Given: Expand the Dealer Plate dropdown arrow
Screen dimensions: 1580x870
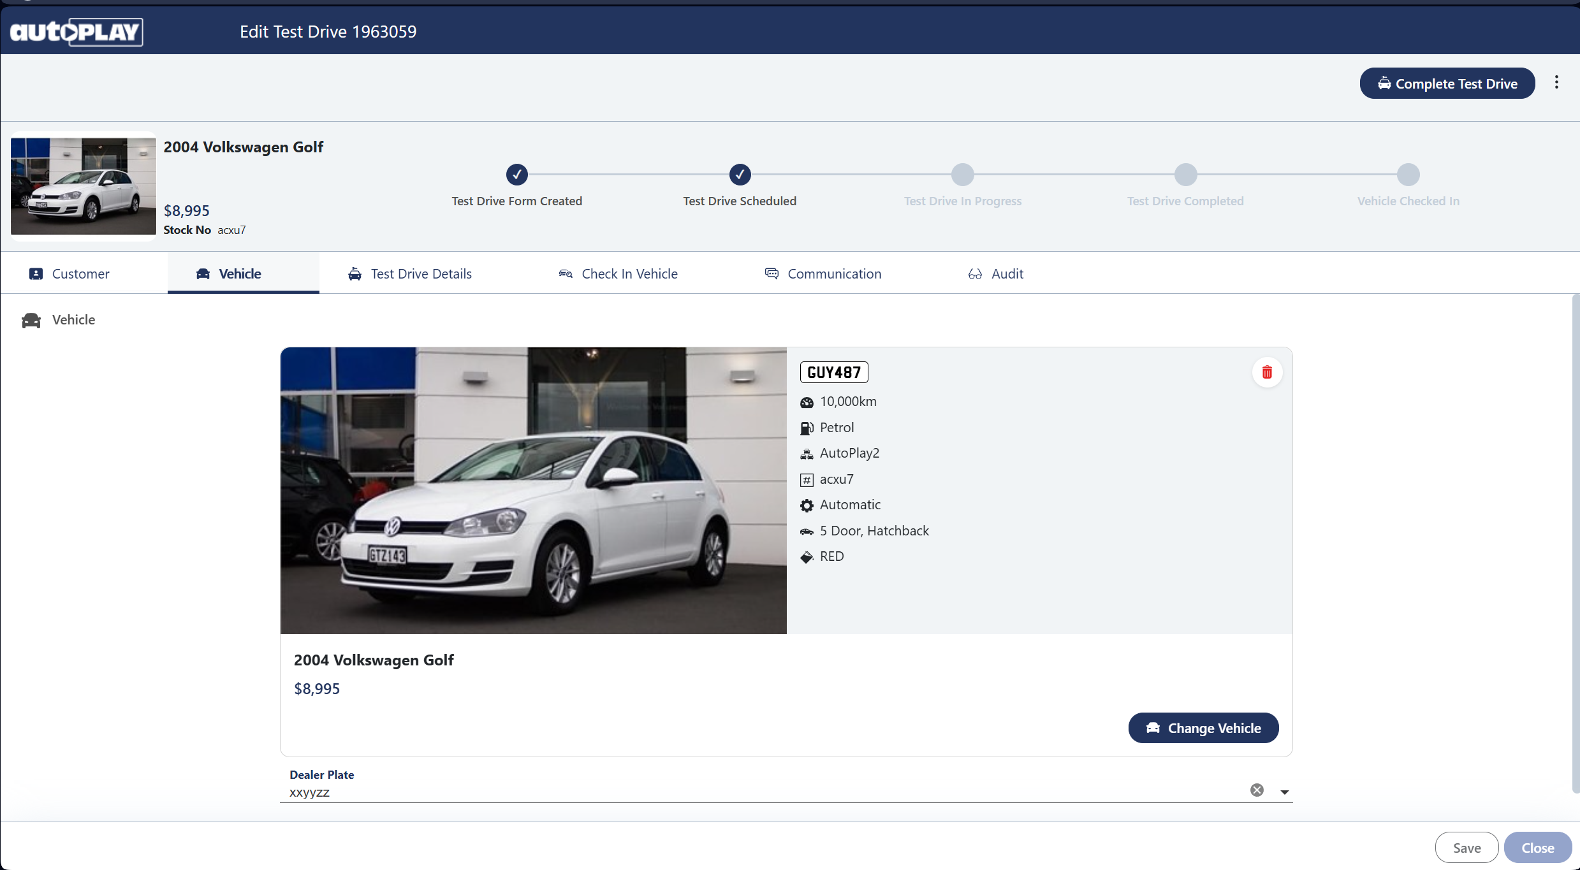Looking at the screenshot, I should tap(1284, 792).
